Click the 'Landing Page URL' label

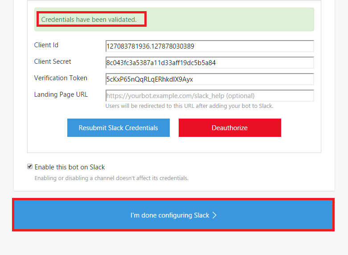61,95
